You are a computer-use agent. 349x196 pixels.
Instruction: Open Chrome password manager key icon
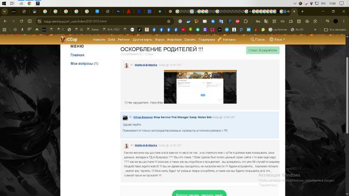coord(258,21)
